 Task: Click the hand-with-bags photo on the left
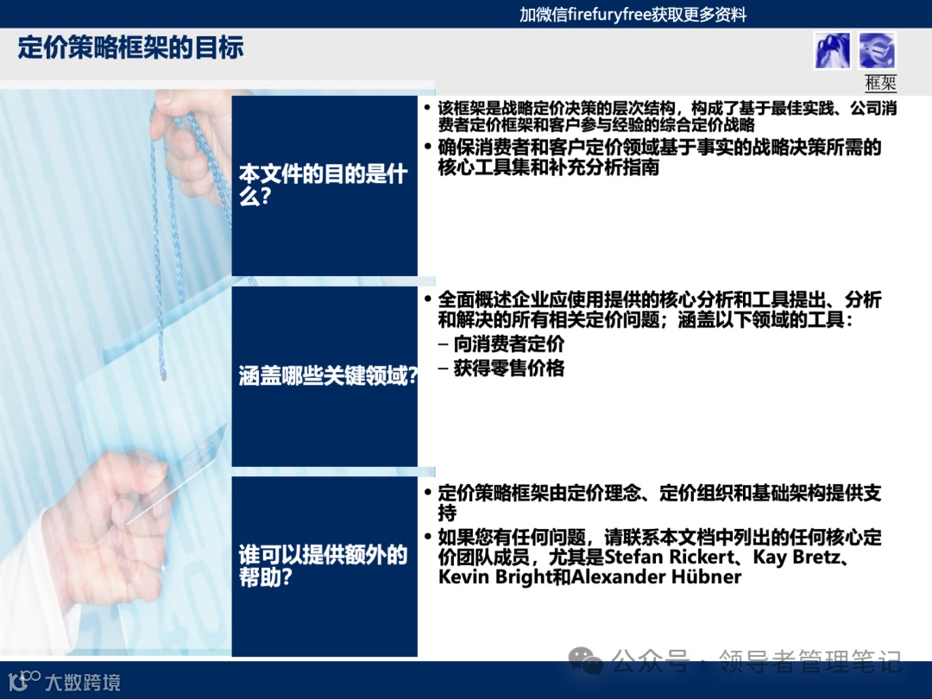point(116,373)
